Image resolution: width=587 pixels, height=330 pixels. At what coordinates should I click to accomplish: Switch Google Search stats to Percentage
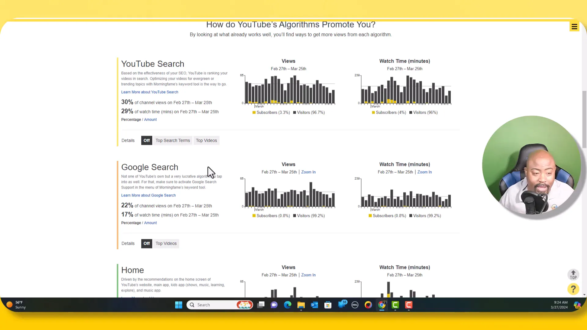point(131,223)
